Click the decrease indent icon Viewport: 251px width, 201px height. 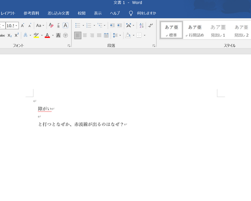click(112, 26)
